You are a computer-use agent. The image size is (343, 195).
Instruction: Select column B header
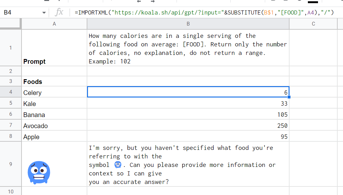coord(188,24)
